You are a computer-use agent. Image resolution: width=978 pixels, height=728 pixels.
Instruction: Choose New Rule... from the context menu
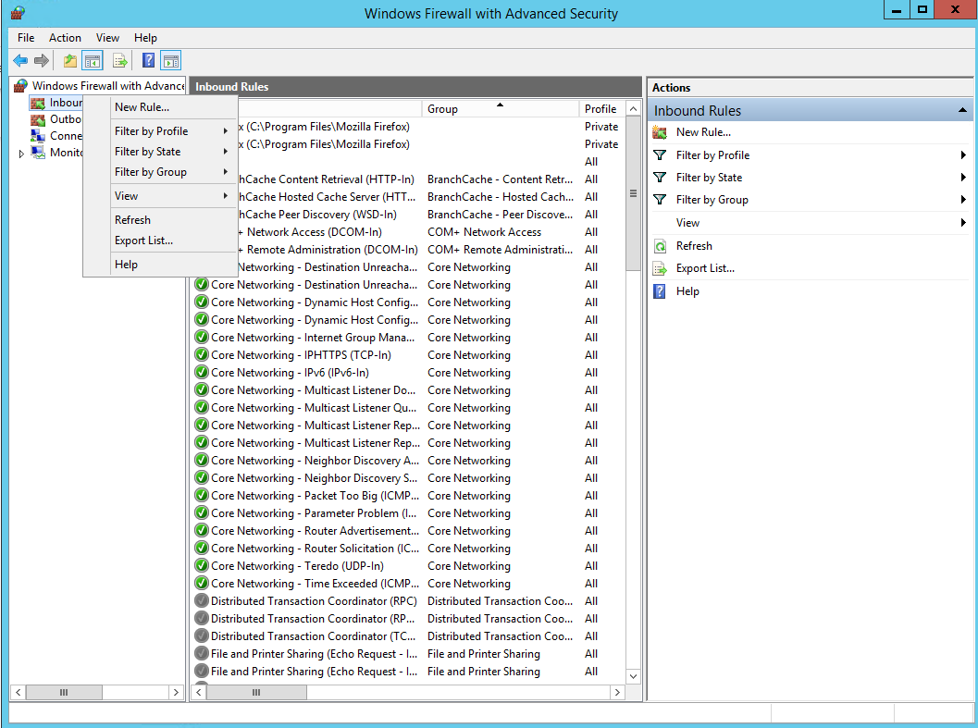142,107
